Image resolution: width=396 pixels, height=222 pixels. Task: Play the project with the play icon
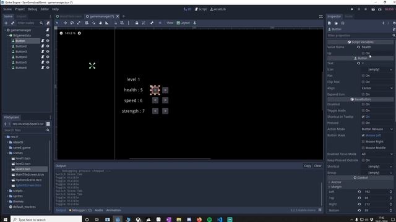[x=352, y=9]
